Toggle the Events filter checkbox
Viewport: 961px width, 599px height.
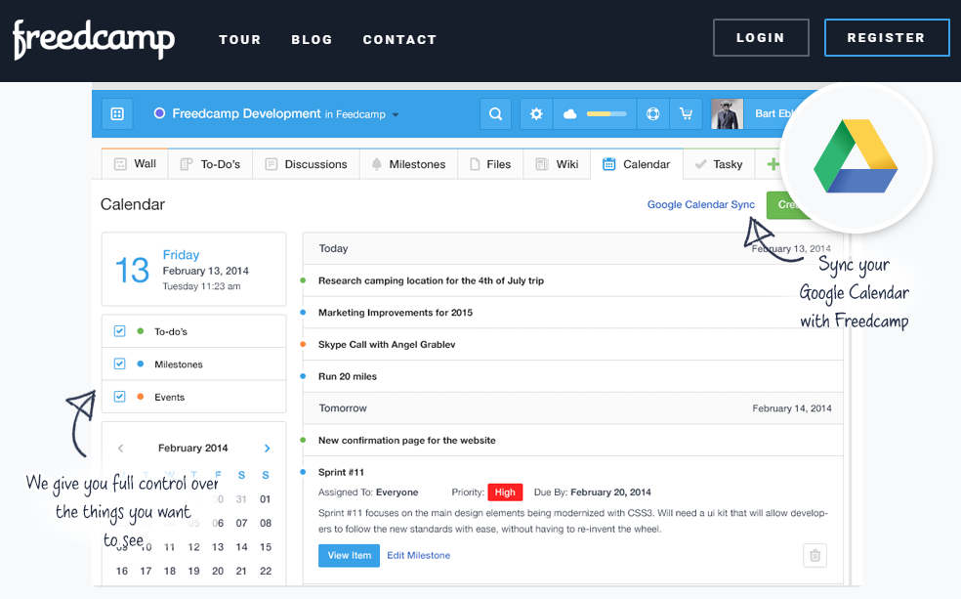pyautogui.click(x=119, y=397)
